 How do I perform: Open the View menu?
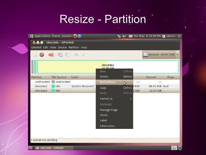pos(53,47)
